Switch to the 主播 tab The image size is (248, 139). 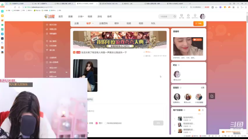pyautogui.click(x=77, y=23)
